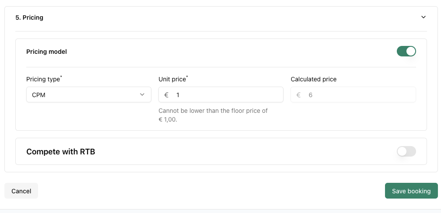This screenshot has width=441, height=213.
Task: Disable the Pricing model toggle
Action: [x=406, y=52]
